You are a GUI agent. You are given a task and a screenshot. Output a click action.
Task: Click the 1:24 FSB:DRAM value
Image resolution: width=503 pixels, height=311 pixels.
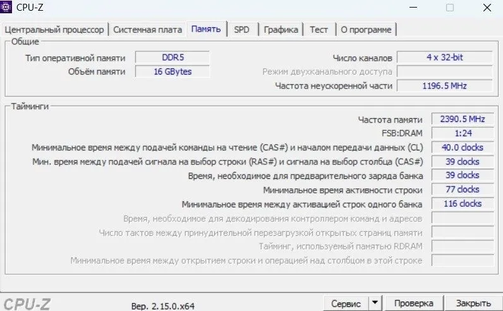point(463,133)
